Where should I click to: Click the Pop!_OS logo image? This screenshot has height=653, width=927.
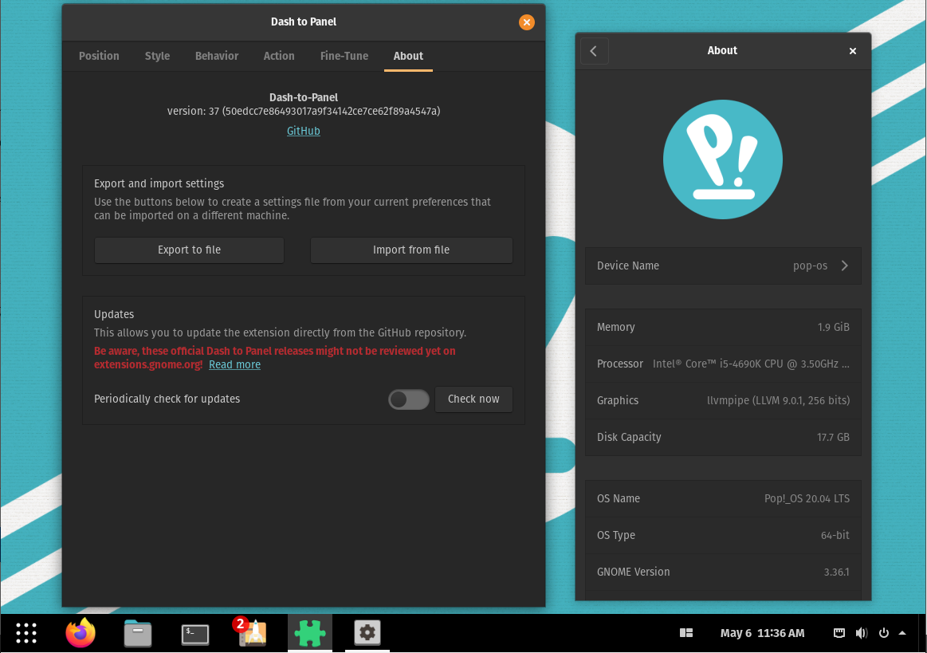722,159
